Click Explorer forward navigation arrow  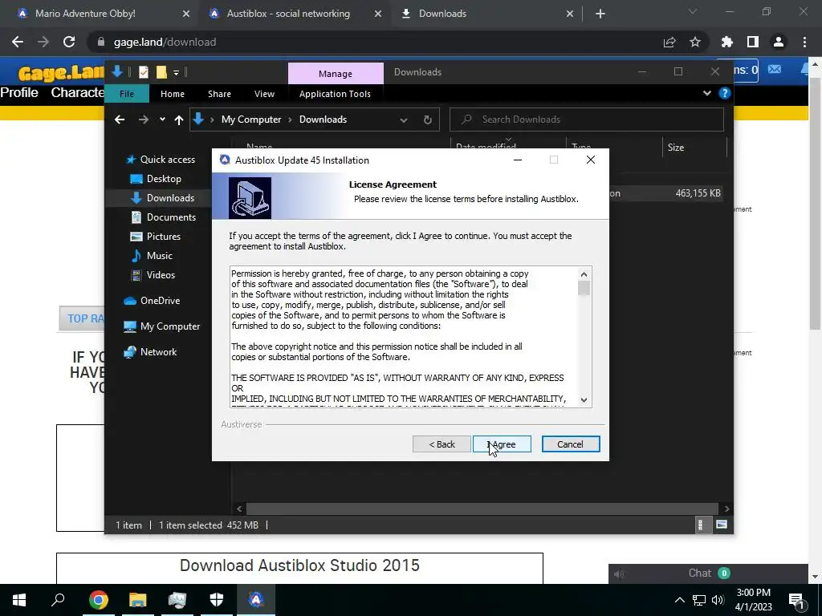click(143, 120)
